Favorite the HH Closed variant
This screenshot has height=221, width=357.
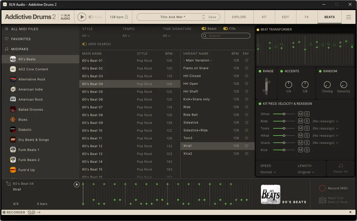(x=246, y=76)
